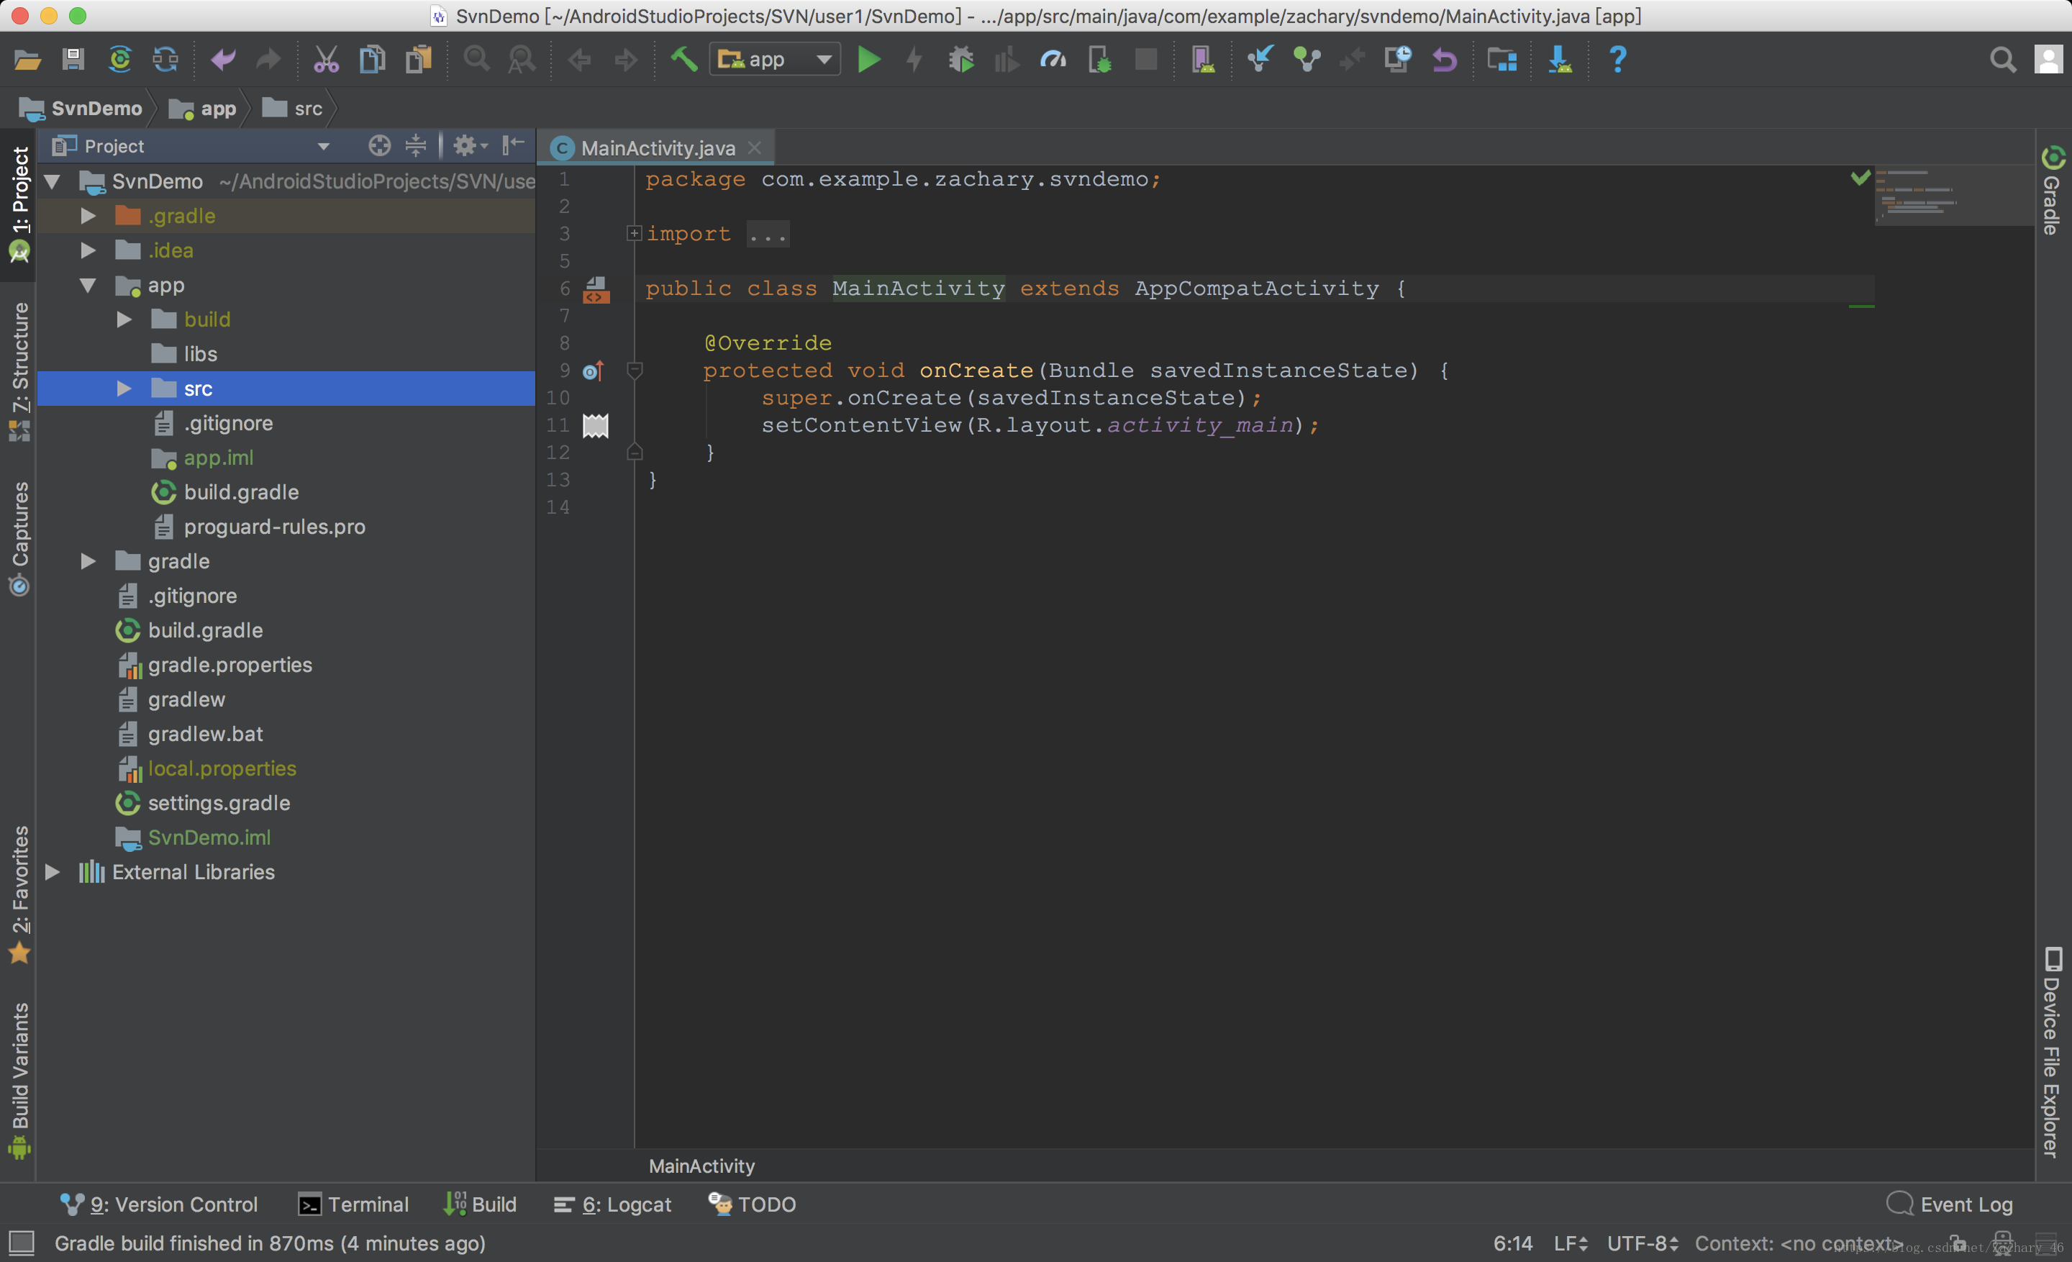Image resolution: width=2072 pixels, height=1262 pixels.
Task: Expand the selected src folder
Action: [124, 389]
